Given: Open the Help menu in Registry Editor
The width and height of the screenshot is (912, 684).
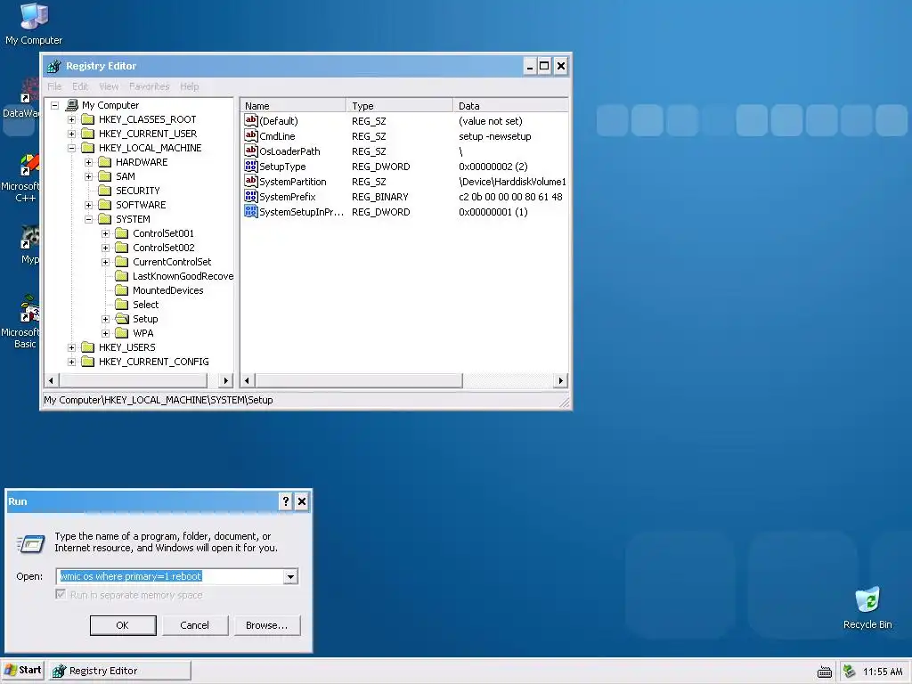Looking at the screenshot, I should pyautogui.click(x=190, y=86).
